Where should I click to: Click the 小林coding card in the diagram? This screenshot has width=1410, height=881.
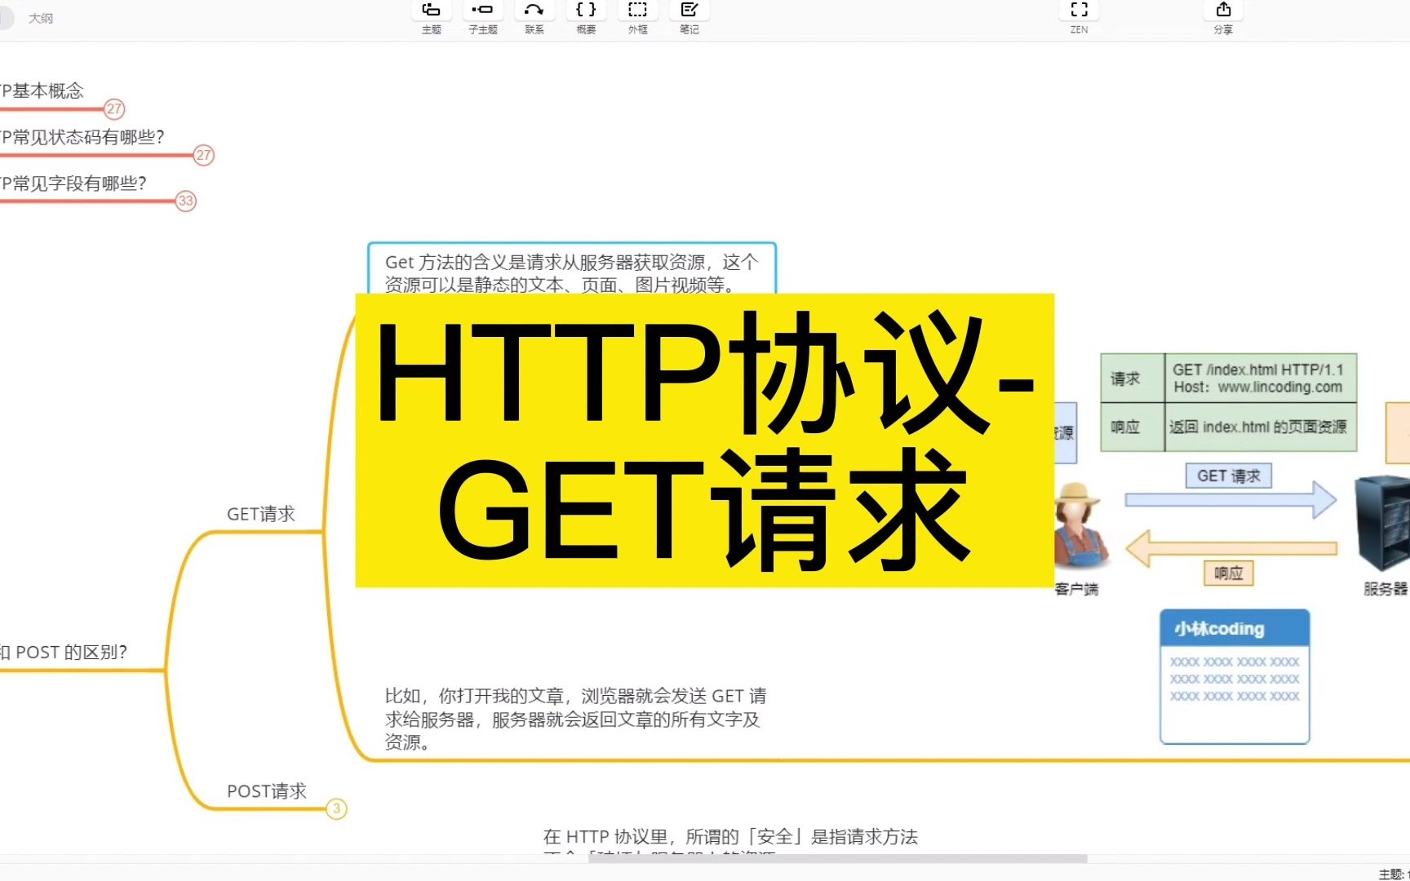(1235, 676)
